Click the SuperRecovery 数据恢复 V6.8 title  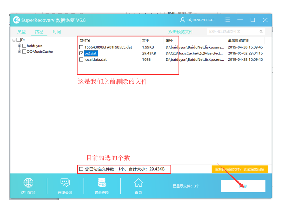click(x=53, y=20)
